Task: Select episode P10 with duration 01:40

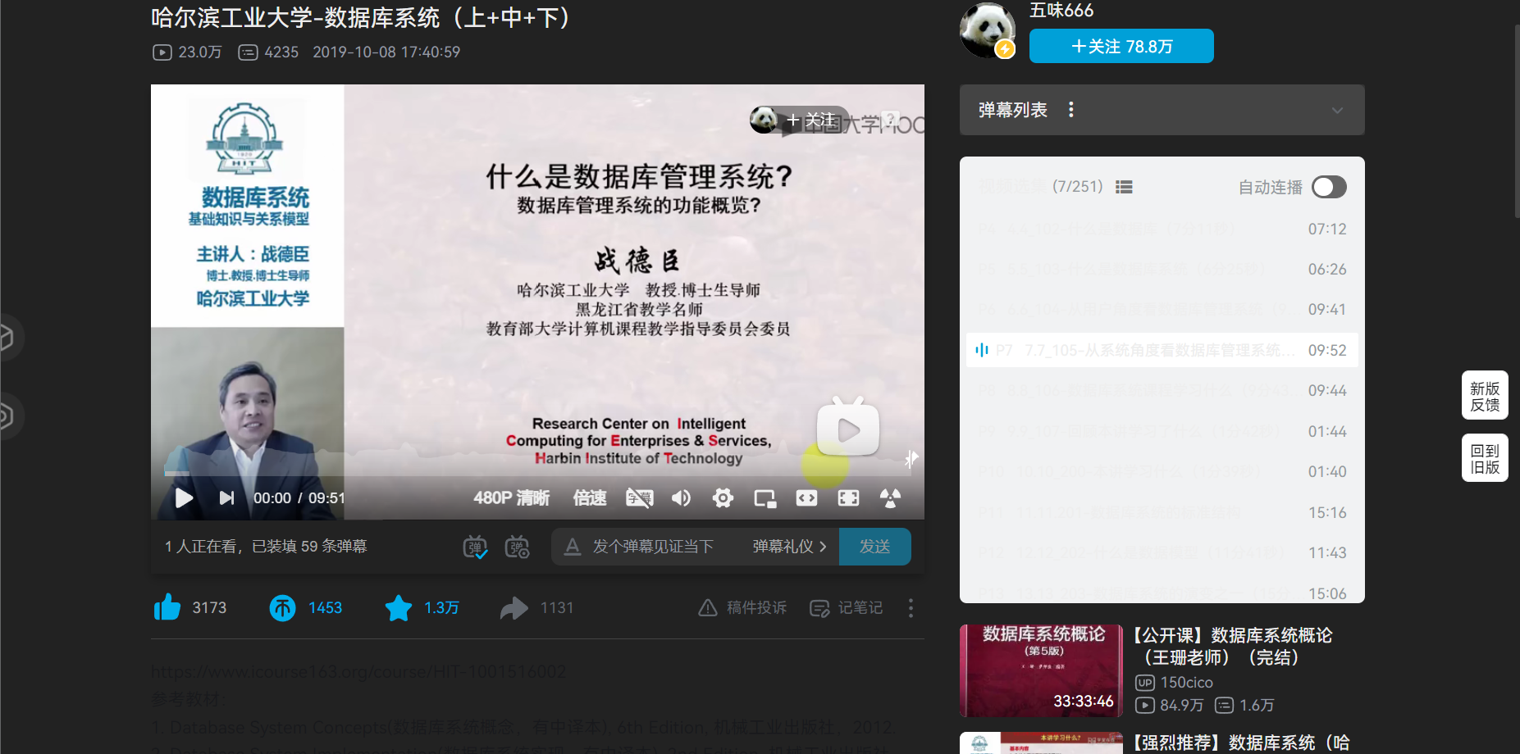Action: click(x=1162, y=471)
